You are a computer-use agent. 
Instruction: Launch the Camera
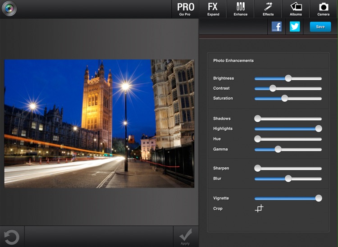click(323, 9)
